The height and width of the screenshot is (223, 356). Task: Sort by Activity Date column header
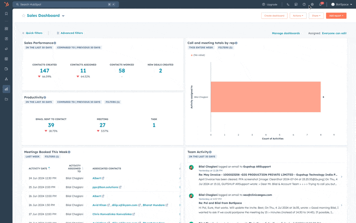click(39, 169)
